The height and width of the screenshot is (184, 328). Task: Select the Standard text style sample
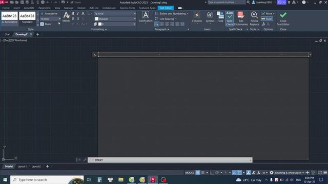(x=27, y=18)
